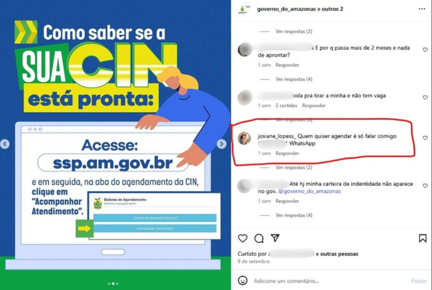Open the emoji picker smiley icon

pyautogui.click(x=243, y=281)
